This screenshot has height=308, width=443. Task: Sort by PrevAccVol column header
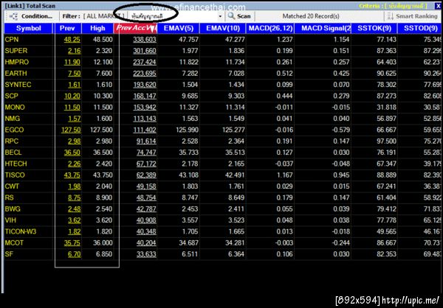(136, 28)
